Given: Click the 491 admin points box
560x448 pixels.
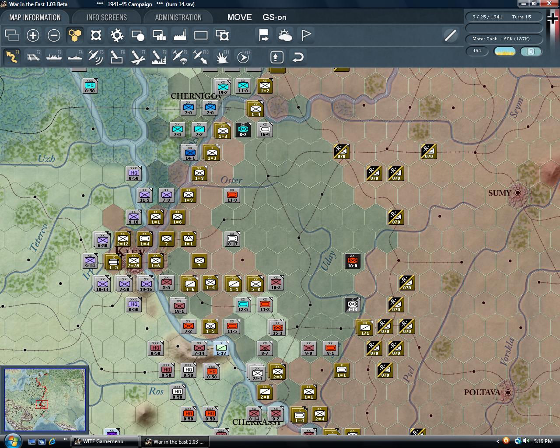Looking at the screenshot, I should point(477,51).
